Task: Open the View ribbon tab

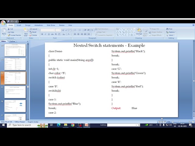Action: click(70, 25)
